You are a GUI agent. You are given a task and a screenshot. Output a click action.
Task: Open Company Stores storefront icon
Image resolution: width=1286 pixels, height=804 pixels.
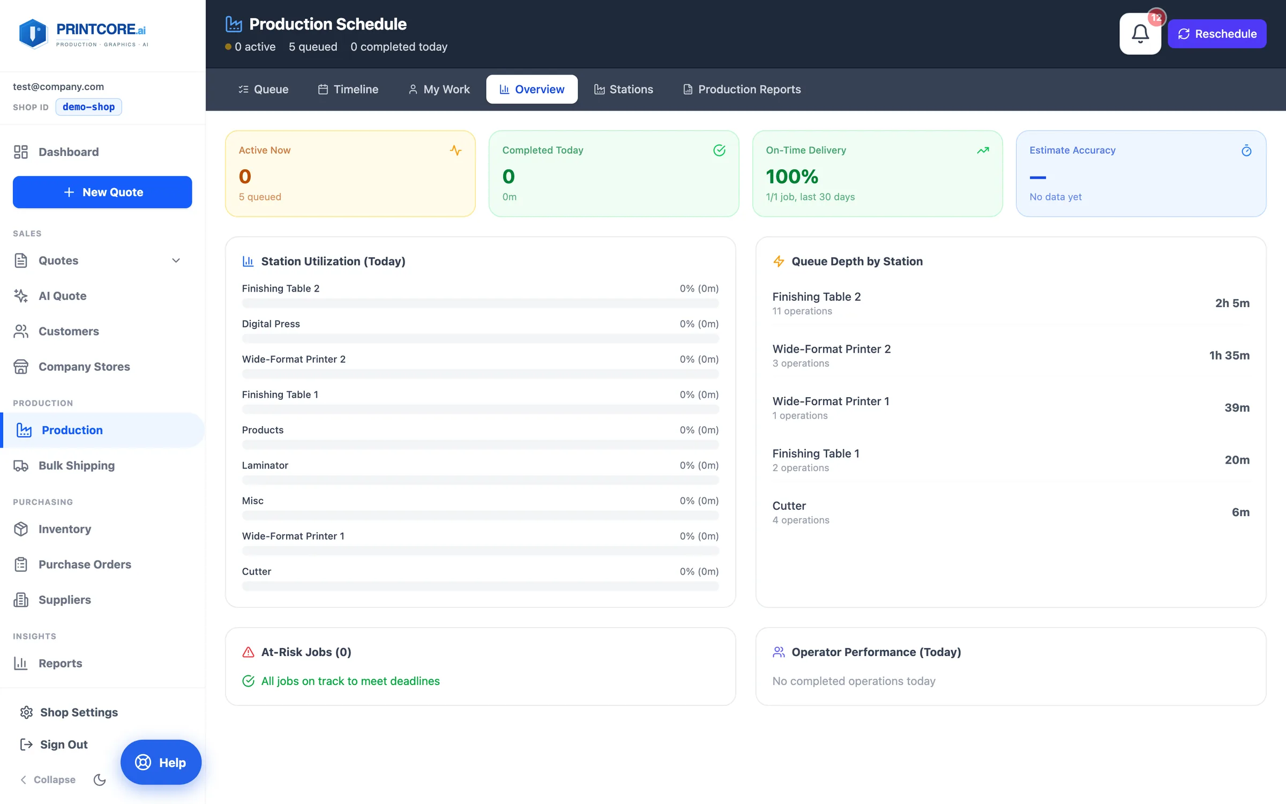click(x=21, y=367)
